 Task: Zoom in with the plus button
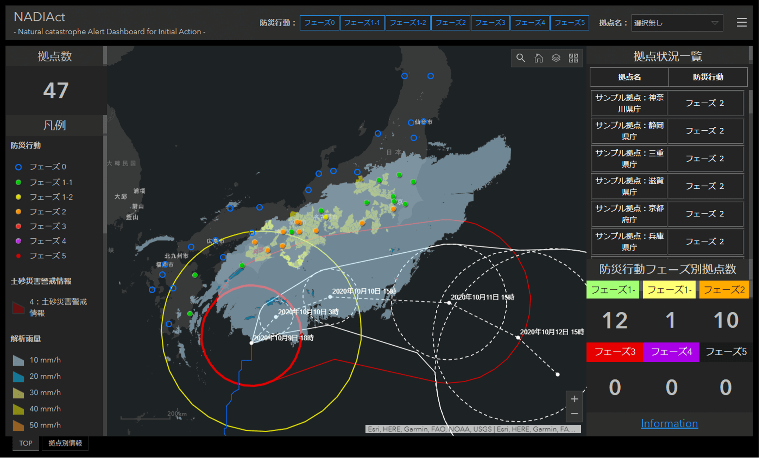[x=574, y=399]
